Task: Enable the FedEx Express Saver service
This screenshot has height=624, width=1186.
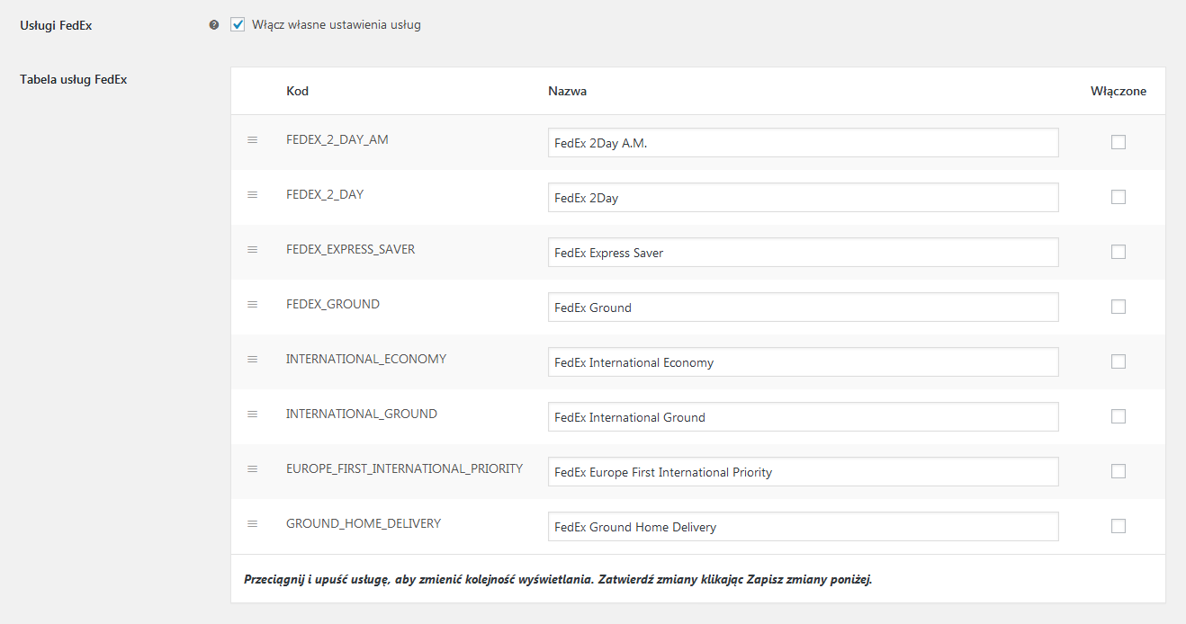Action: [1119, 252]
